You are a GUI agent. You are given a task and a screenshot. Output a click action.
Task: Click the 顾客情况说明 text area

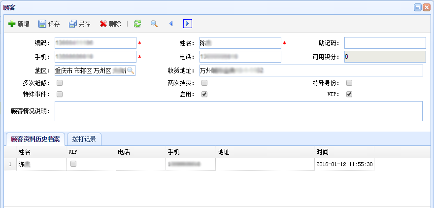[x=238, y=111]
